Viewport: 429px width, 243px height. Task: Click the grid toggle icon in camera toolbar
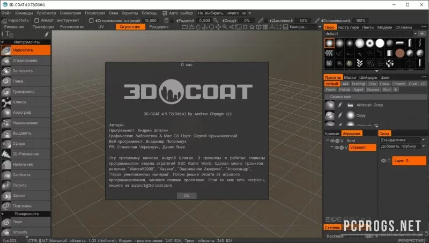(x=265, y=27)
